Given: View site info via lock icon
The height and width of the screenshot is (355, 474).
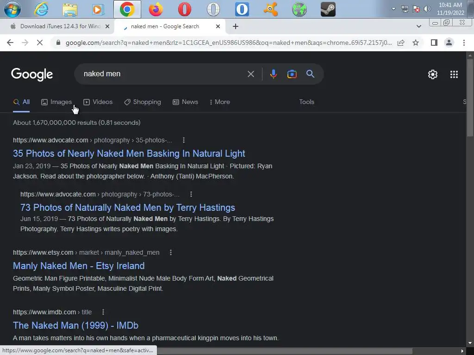Looking at the screenshot, I should (58, 43).
